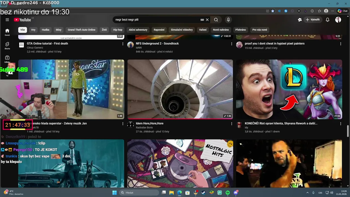
Task: Select the Mixy filter chip
Action: 59,30
